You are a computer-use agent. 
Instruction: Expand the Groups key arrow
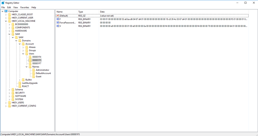[x=23, y=50]
